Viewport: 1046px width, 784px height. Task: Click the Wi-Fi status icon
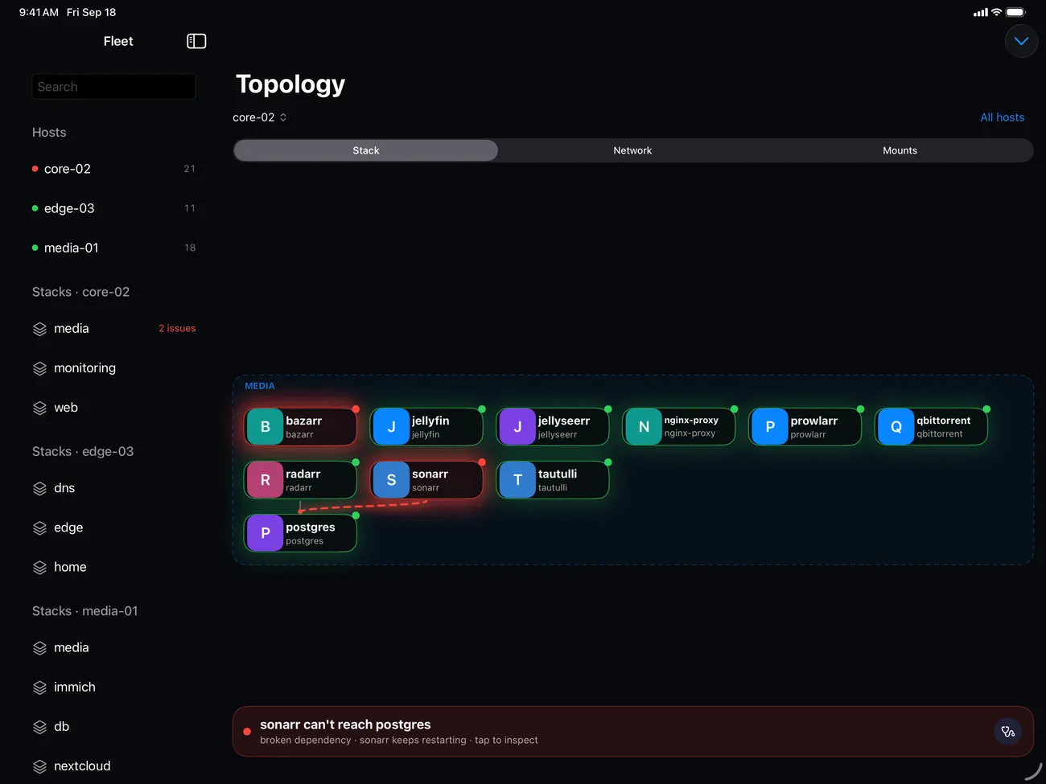click(997, 12)
